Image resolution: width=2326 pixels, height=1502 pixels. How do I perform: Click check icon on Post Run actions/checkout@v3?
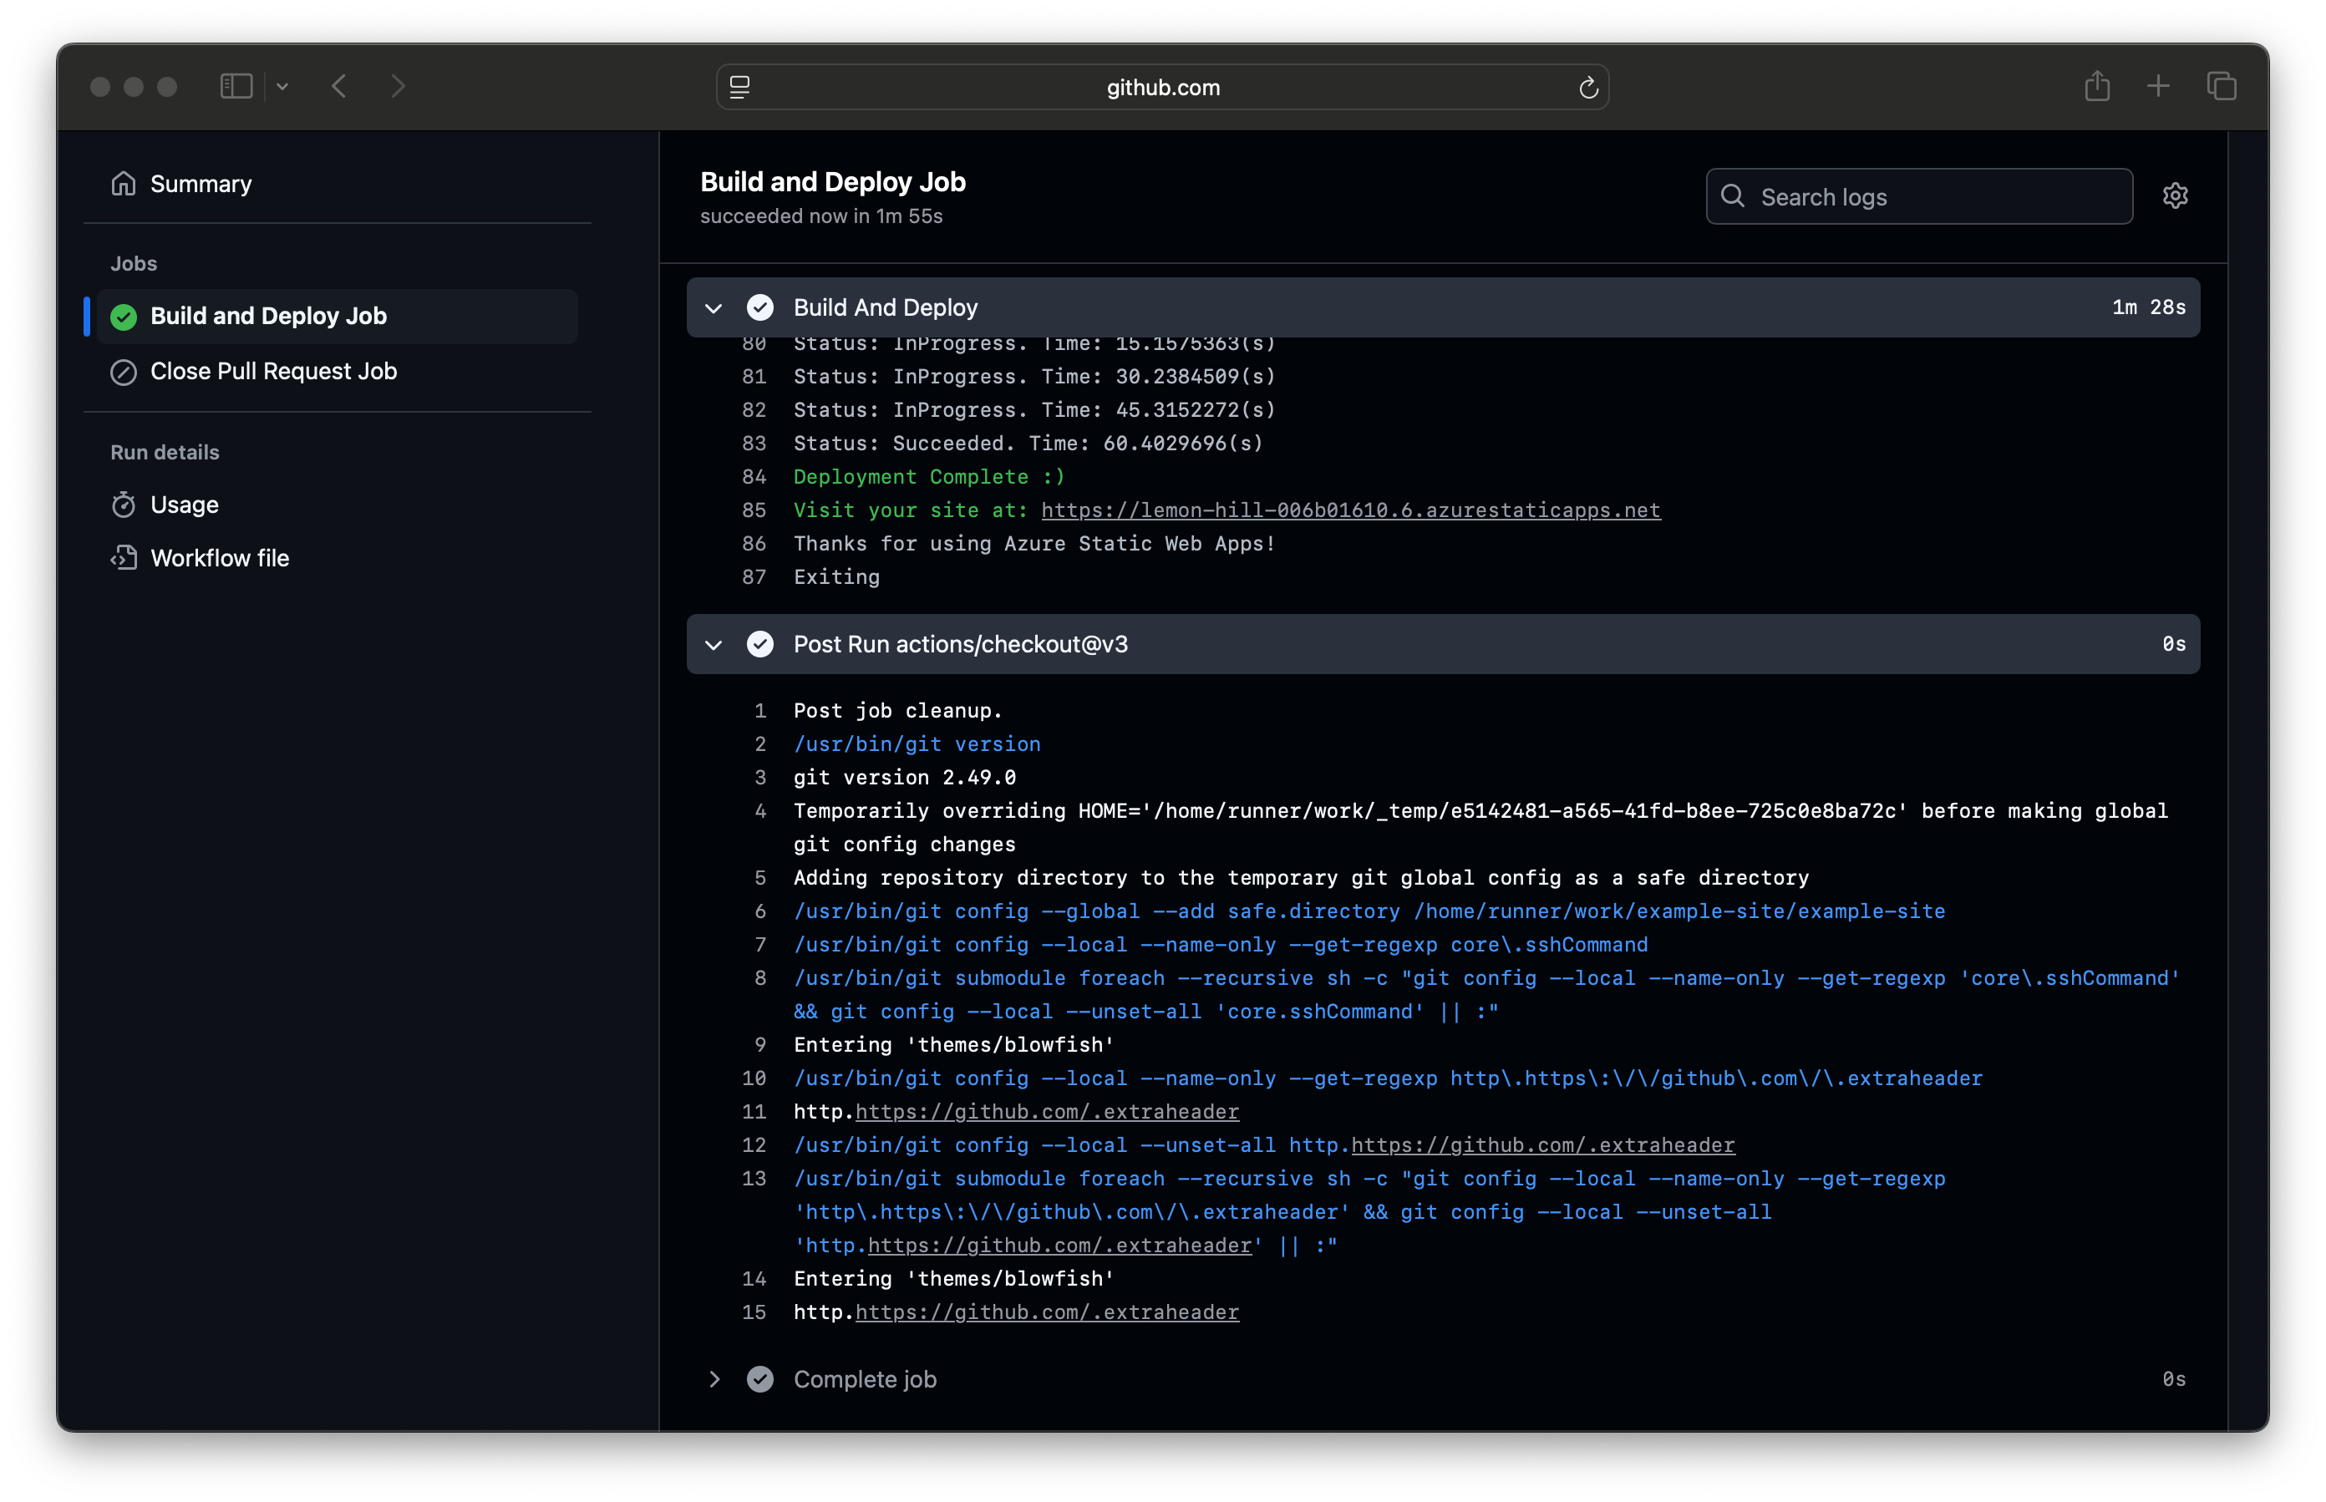[759, 644]
